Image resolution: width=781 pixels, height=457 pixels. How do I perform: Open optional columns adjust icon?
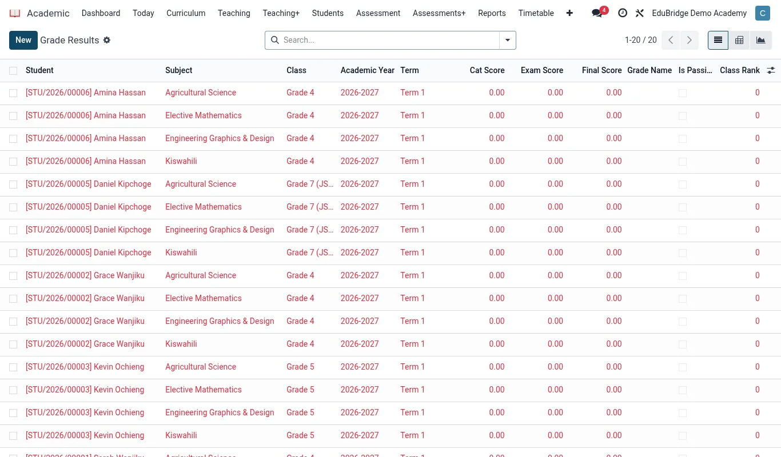(771, 70)
